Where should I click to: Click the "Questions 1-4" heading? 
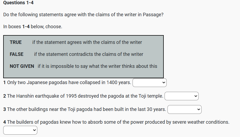coord(19,3)
